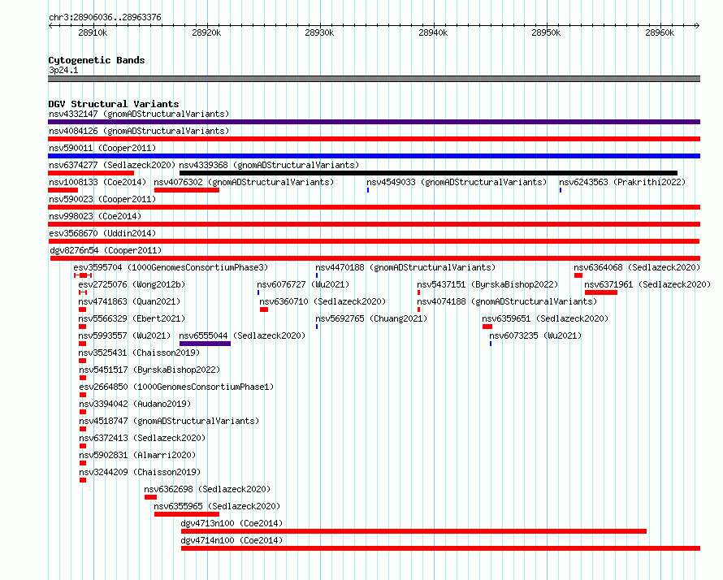Open nsv4084126 (gnomADStructuralVariants) label

click(139, 131)
